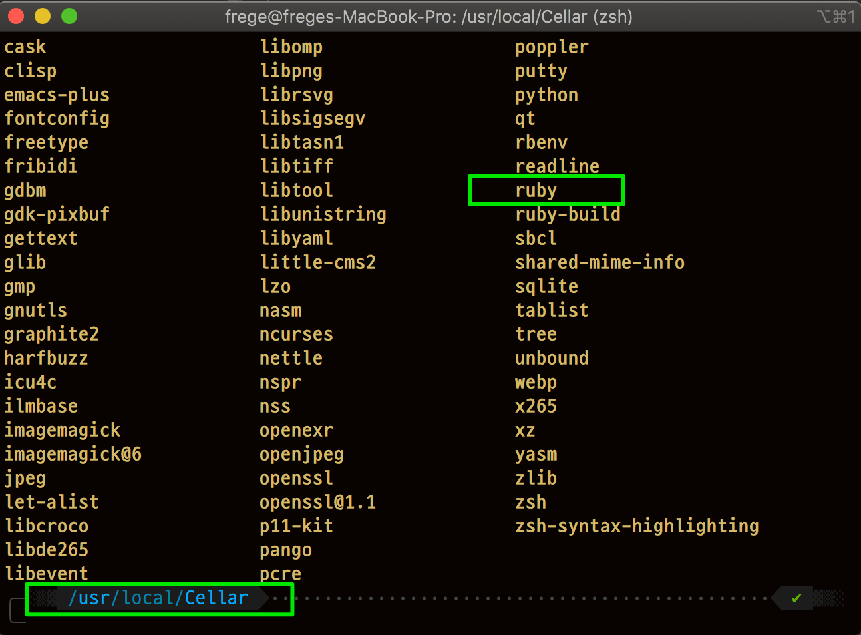Screen dimensions: 861x635
Task: Click the ⌥⌘1 window shortcut indicator
Action: (836, 16)
